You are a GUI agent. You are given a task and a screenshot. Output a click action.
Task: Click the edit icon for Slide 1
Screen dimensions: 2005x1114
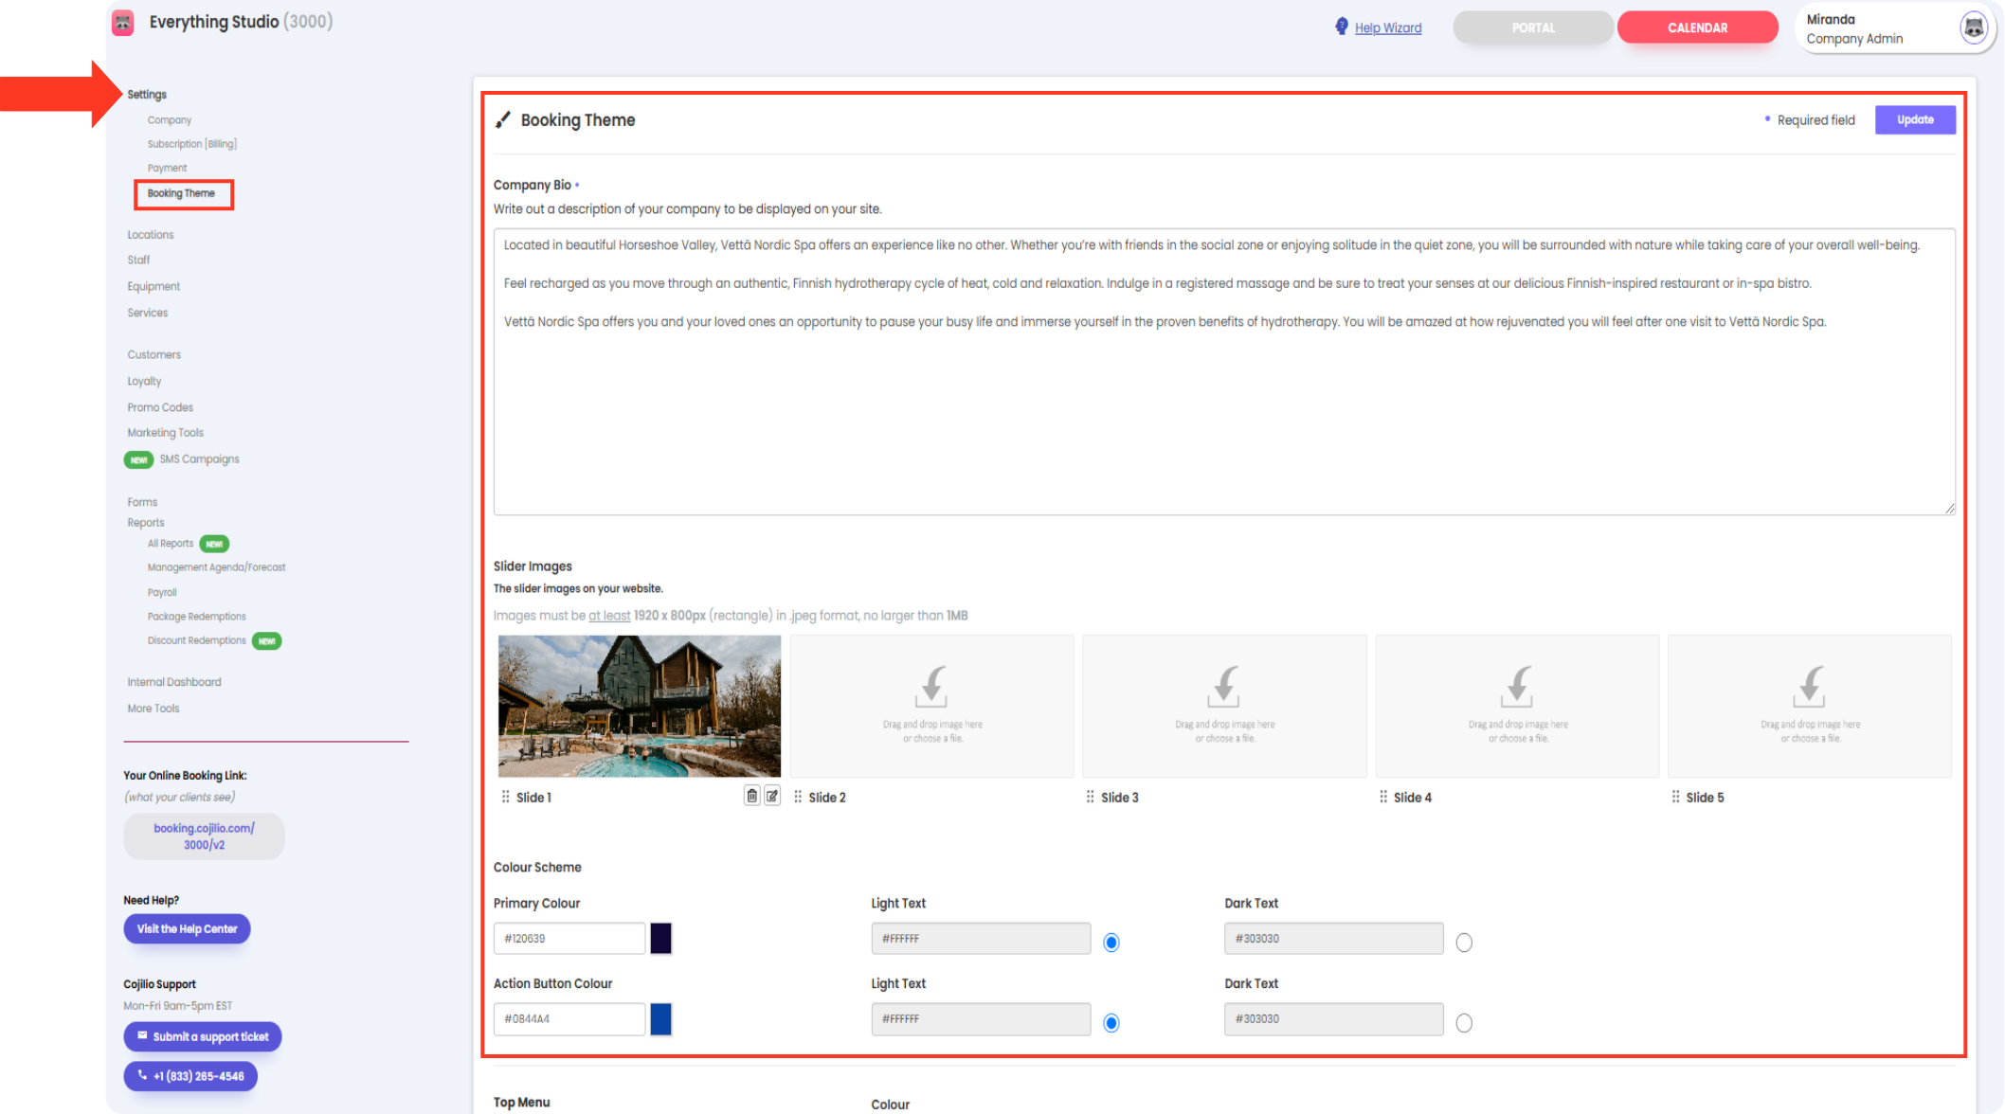[772, 796]
